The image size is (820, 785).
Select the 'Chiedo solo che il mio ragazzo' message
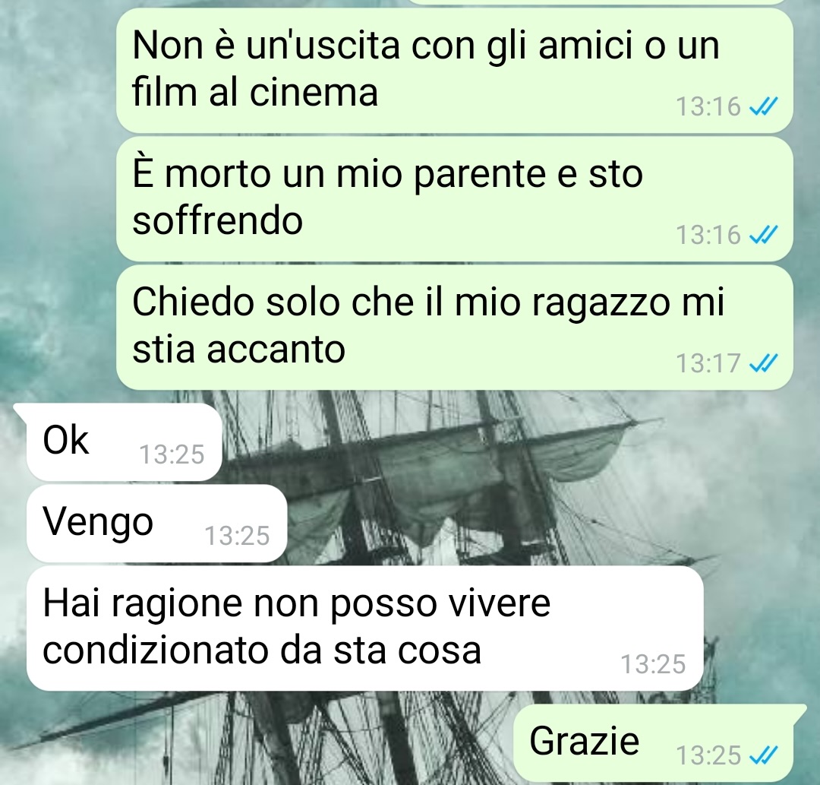click(x=455, y=327)
